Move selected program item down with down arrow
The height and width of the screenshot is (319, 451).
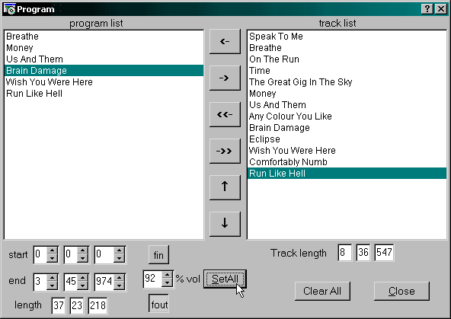tap(225, 224)
